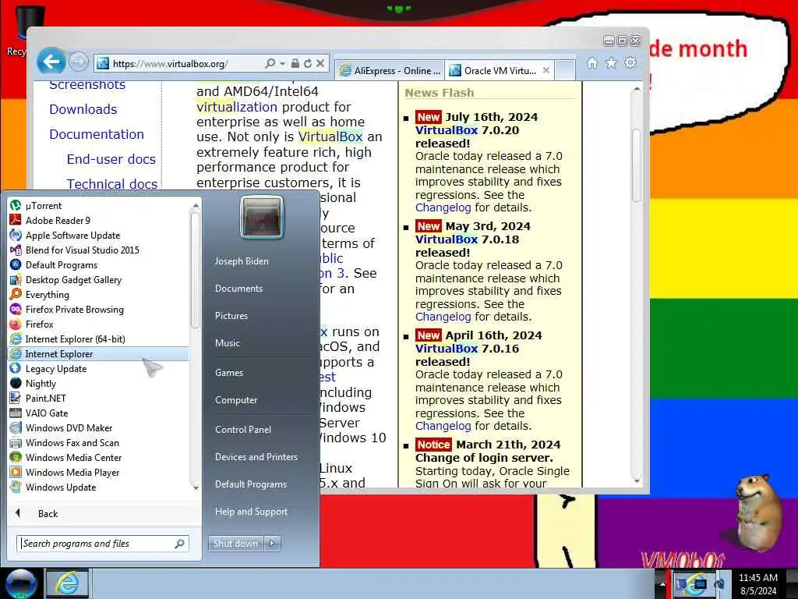Image resolution: width=798 pixels, height=599 pixels.
Task: Open Windows Update icon
Action: (16, 487)
